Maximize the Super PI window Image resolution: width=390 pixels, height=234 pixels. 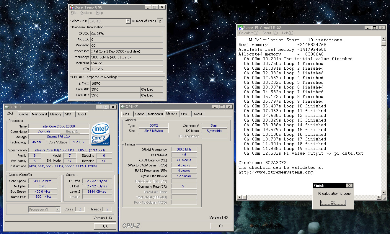[374, 27]
